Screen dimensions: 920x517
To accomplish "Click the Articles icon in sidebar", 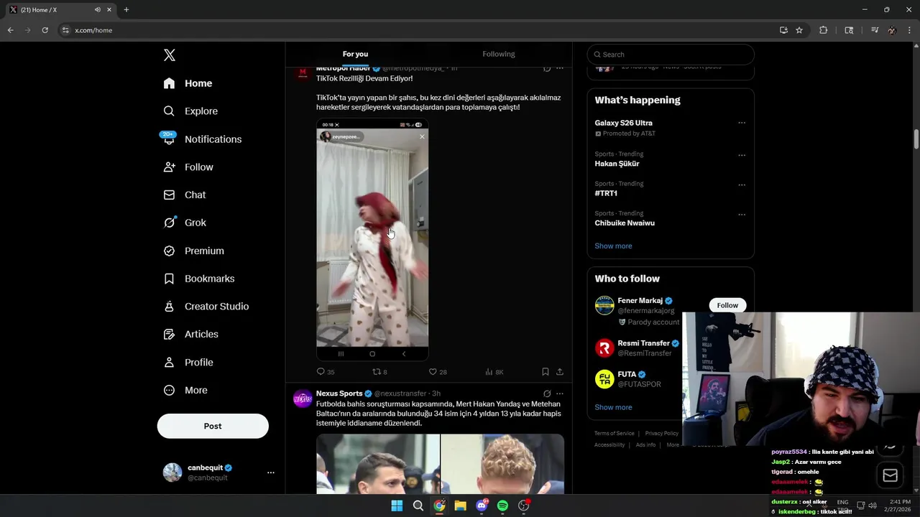I will pyautogui.click(x=169, y=334).
